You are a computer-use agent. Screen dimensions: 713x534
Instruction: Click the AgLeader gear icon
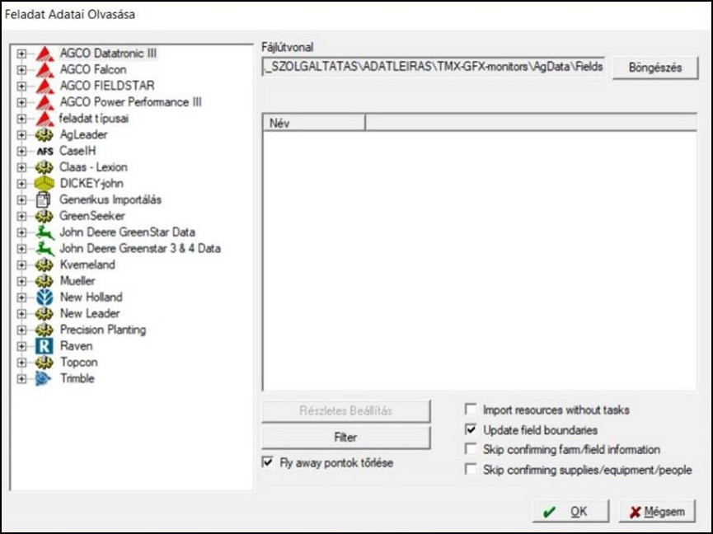[x=45, y=135]
